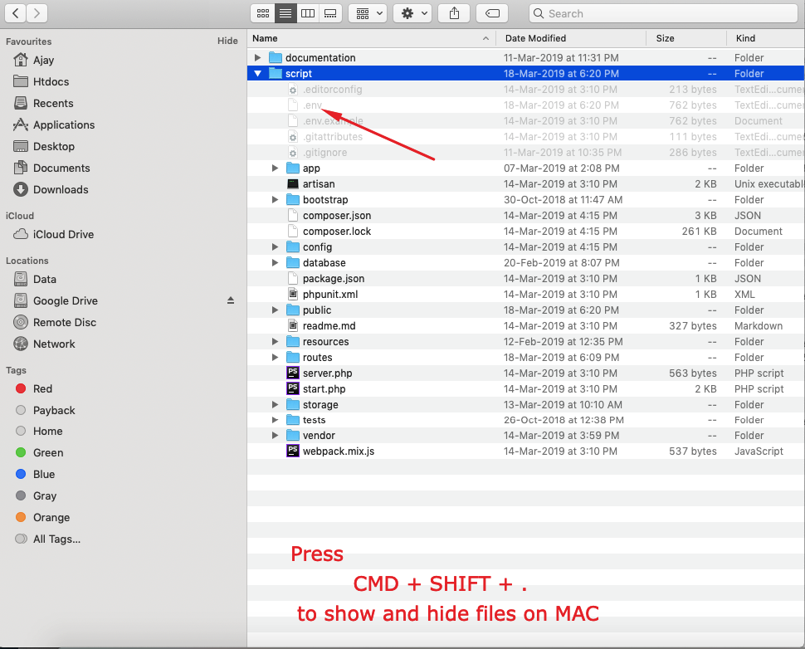Open Downloads in the sidebar

[x=61, y=189]
